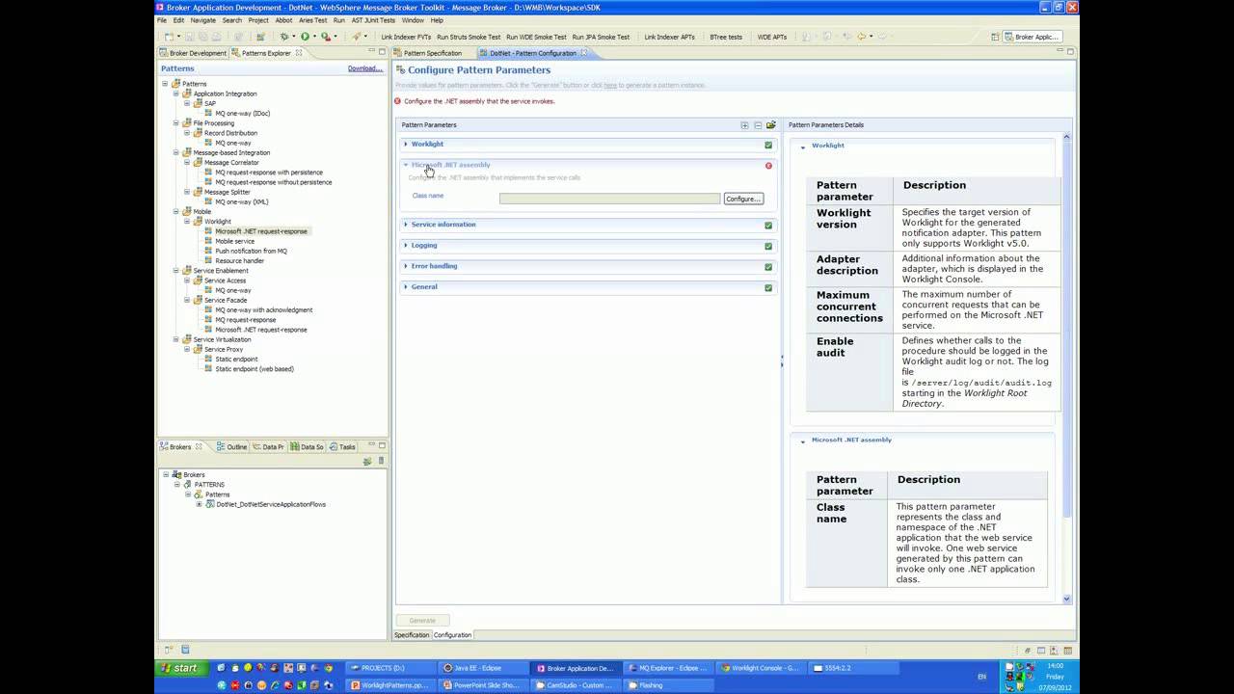1234x694 pixels.
Task: Click the 'here' link to generate pattern
Action: pyautogui.click(x=610, y=85)
